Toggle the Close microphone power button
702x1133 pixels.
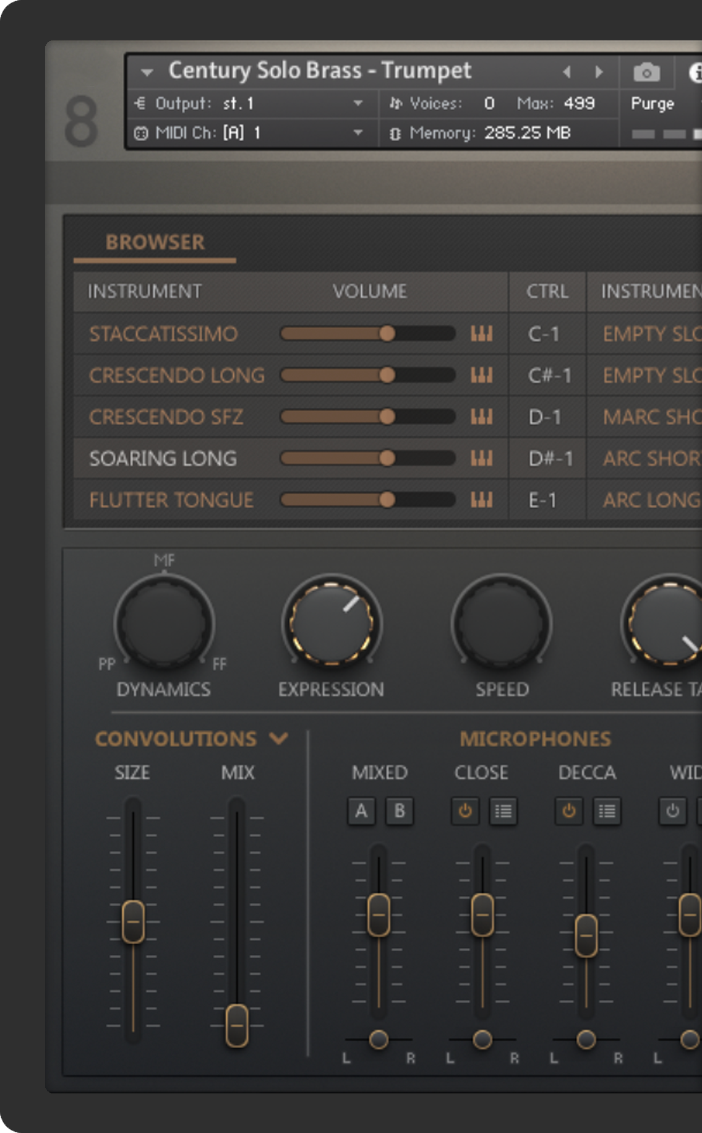(x=465, y=811)
